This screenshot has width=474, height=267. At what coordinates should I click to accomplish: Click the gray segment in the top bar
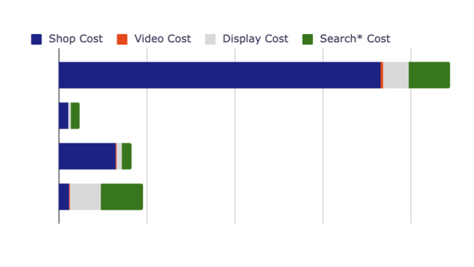[395, 75]
